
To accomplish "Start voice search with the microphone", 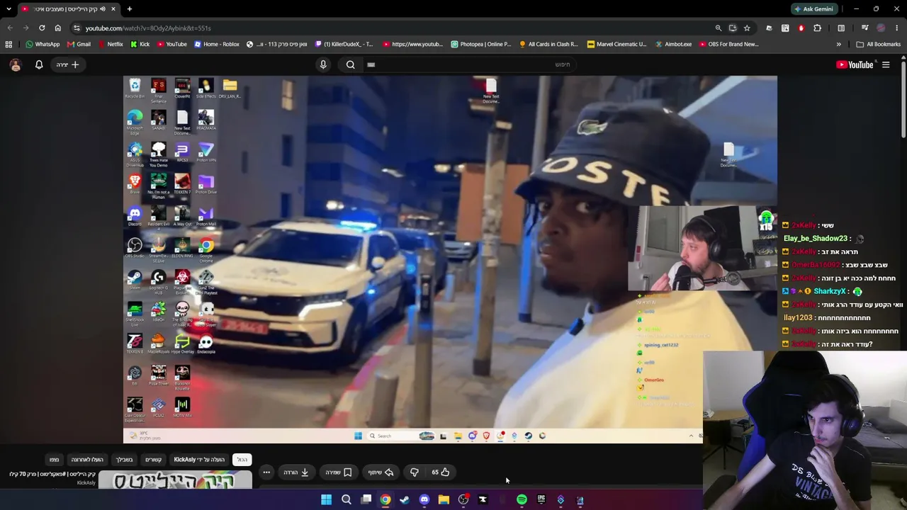I will (x=323, y=64).
